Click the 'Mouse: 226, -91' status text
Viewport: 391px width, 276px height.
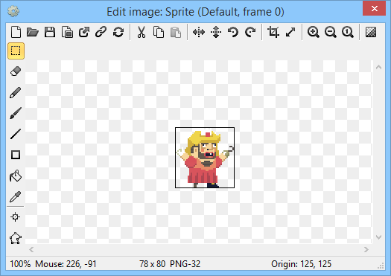click(66, 264)
